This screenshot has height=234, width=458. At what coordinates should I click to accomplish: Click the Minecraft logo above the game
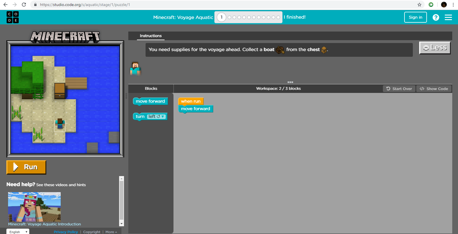[x=65, y=37]
